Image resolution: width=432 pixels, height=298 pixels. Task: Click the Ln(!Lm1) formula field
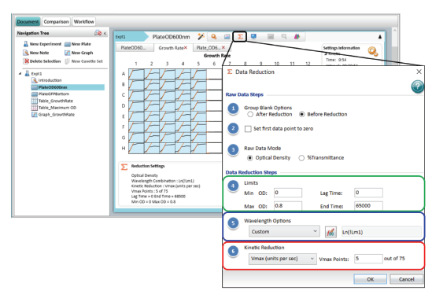[382, 232]
